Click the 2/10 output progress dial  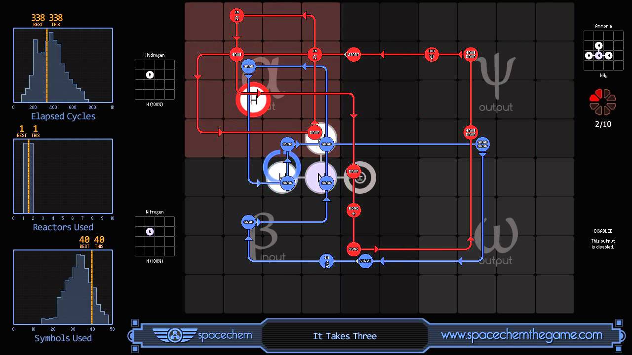point(603,102)
